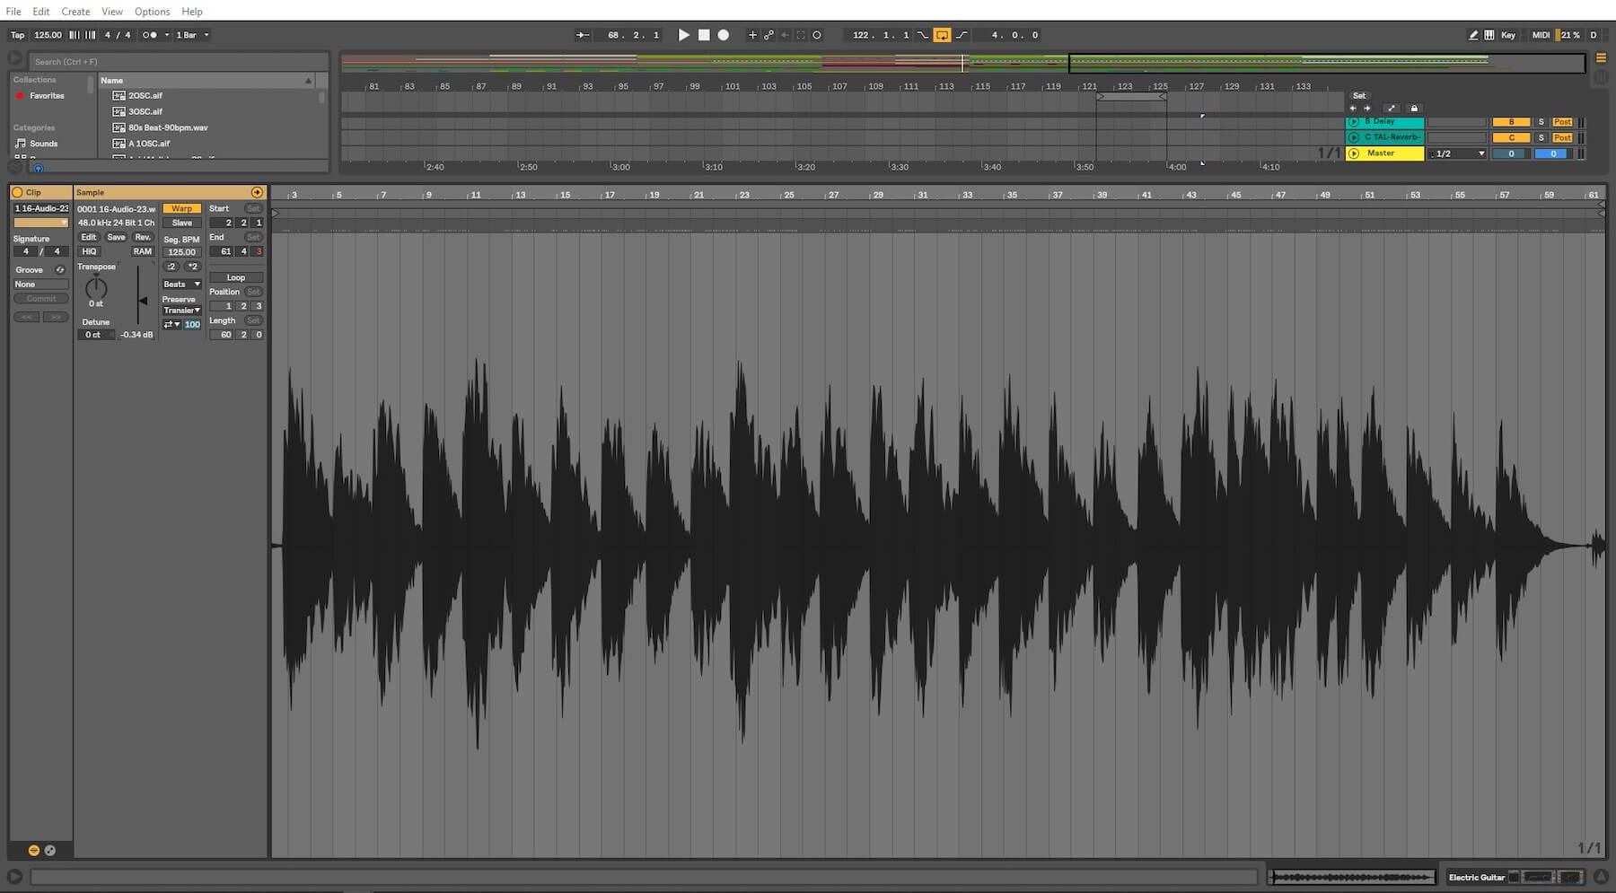
Task: Open the View menu
Action: point(112,12)
